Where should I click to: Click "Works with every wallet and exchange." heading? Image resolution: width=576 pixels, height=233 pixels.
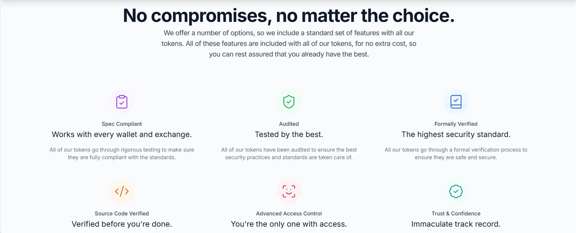click(122, 135)
